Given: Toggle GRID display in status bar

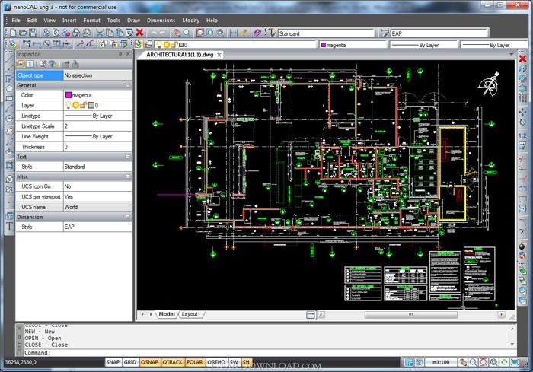Looking at the screenshot, I should coord(130,362).
